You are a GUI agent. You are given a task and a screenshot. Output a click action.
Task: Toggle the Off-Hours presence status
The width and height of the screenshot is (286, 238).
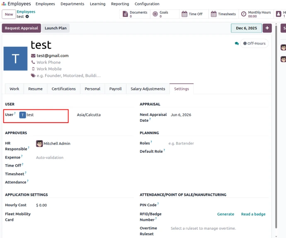pyautogui.click(x=254, y=43)
